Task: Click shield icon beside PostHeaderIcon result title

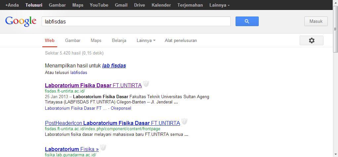Action: pos(184,121)
